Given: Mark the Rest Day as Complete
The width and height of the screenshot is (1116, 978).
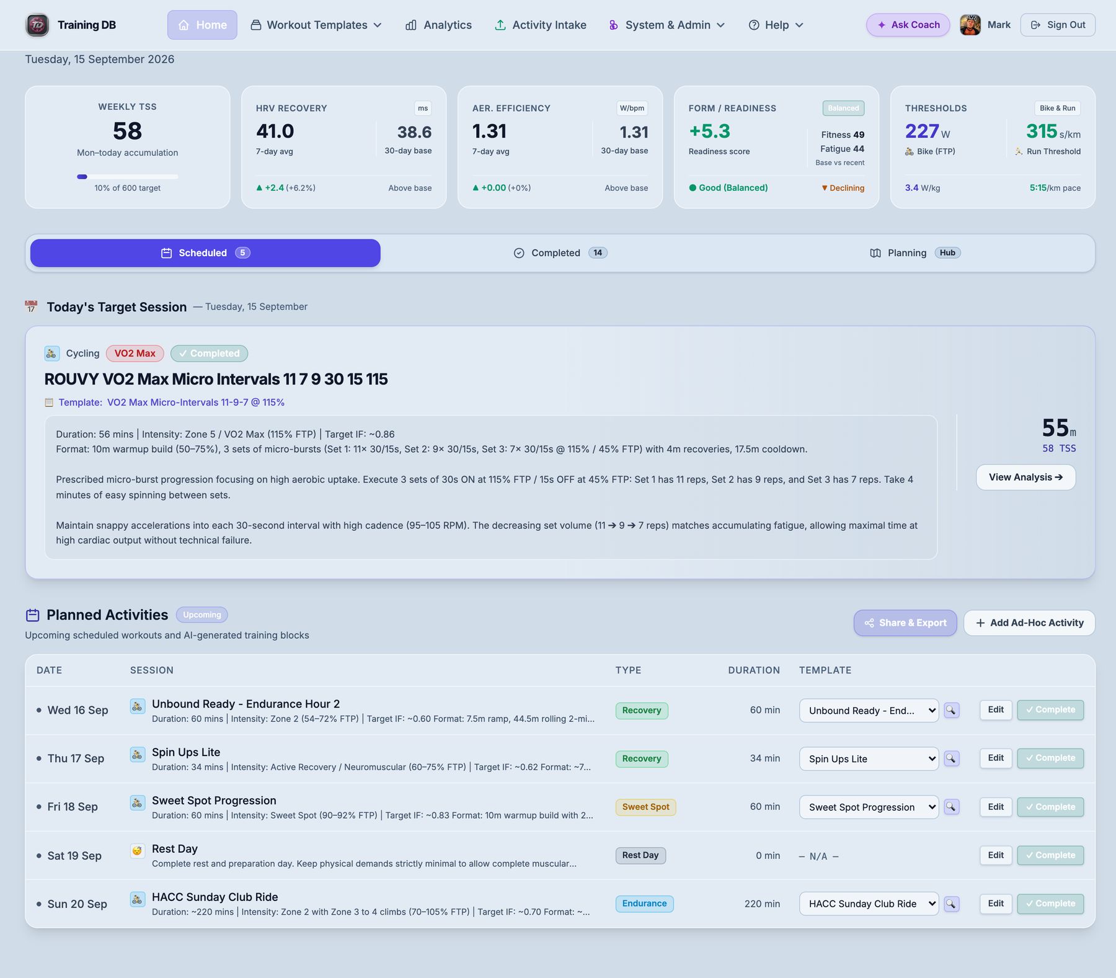Looking at the screenshot, I should [1050, 855].
